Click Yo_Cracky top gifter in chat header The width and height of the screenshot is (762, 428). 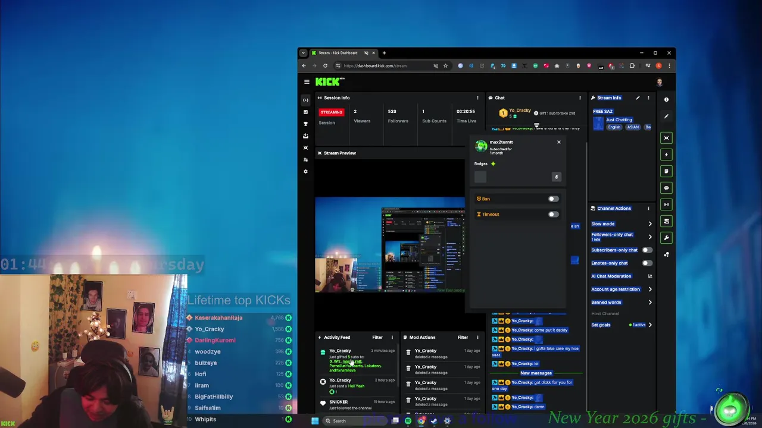(x=515, y=112)
